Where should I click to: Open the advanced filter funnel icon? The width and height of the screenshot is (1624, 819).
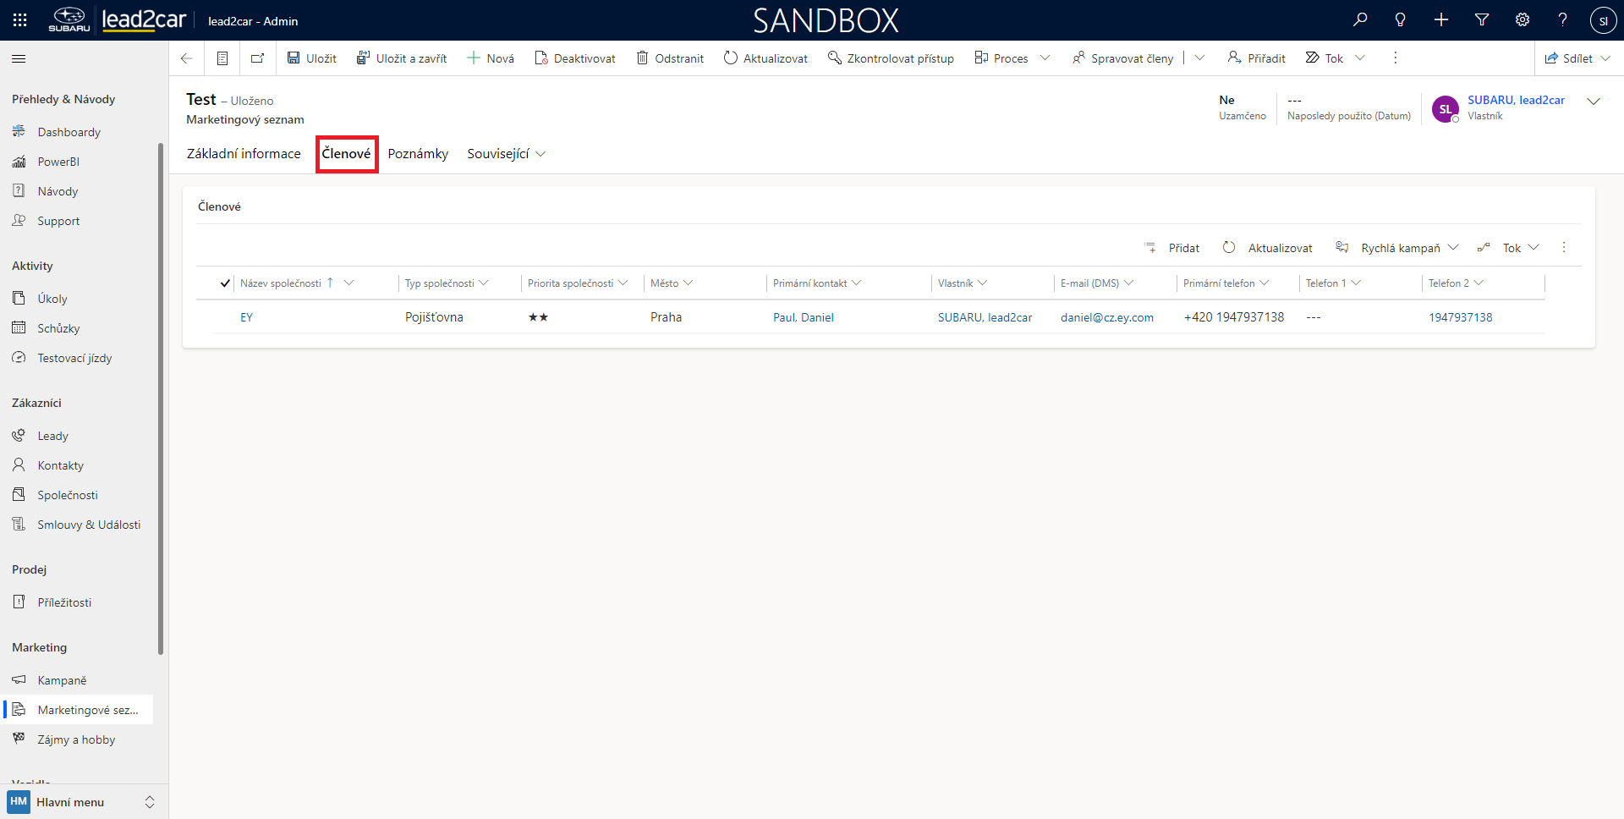[x=1482, y=20]
